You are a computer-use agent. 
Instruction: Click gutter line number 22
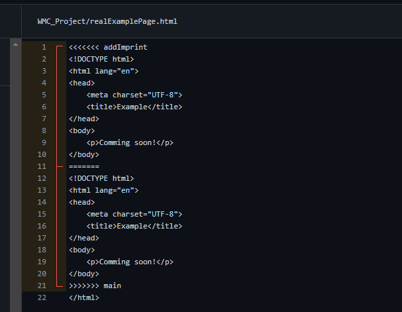[x=42, y=297]
